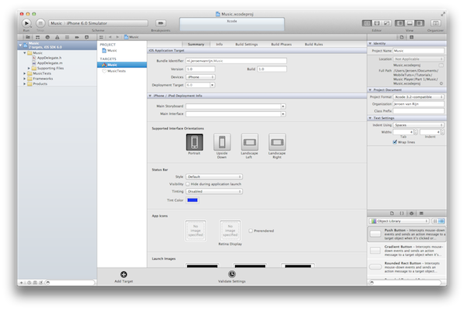Image resolution: width=464 pixels, height=310 pixels.
Task: Show the Debug area via View button
Action: coord(410,23)
